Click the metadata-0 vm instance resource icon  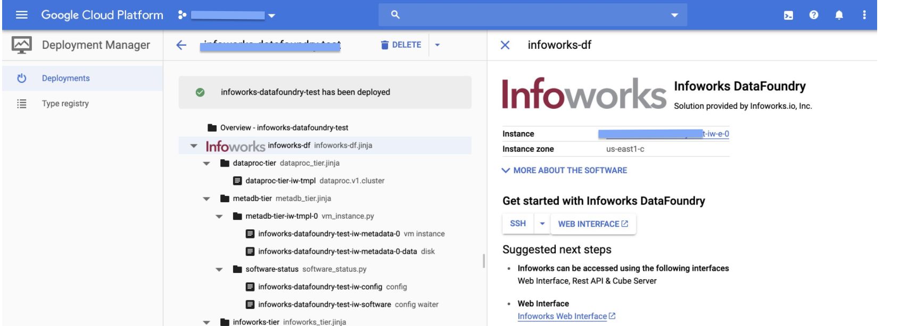(250, 234)
